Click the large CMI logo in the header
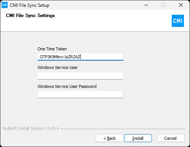Image resolution: width=190 pixels, height=147 pixels. tap(178, 21)
